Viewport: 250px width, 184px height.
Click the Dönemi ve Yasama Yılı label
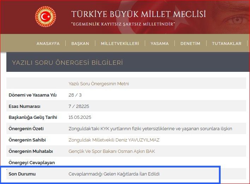pyautogui.click(x=32, y=95)
